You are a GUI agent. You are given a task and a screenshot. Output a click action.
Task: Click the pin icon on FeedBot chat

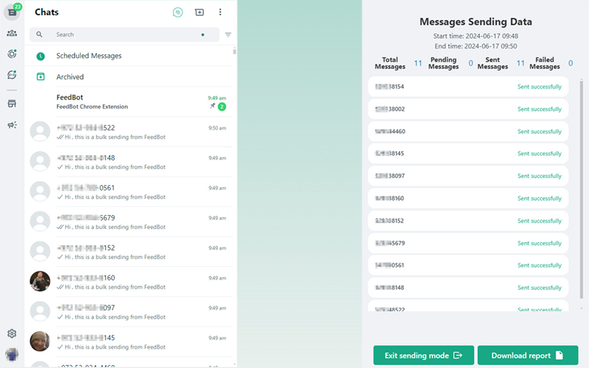coord(213,106)
